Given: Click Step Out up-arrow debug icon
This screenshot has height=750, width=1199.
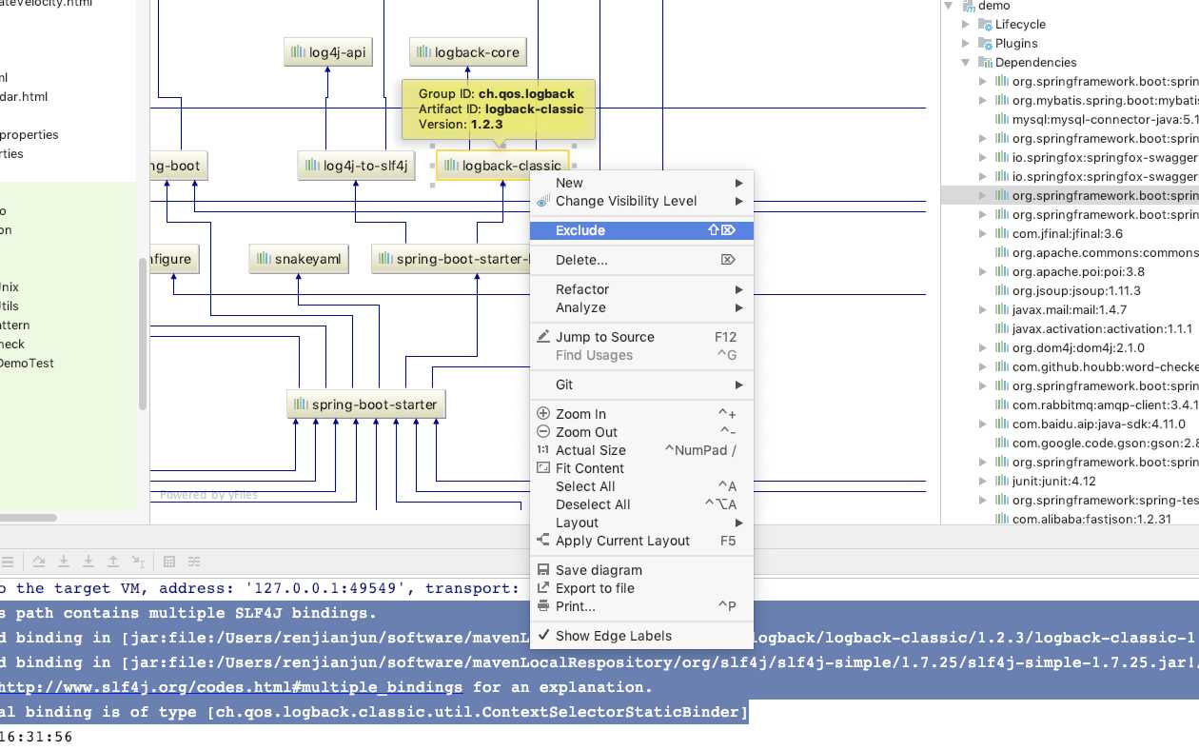Looking at the screenshot, I should (x=113, y=562).
